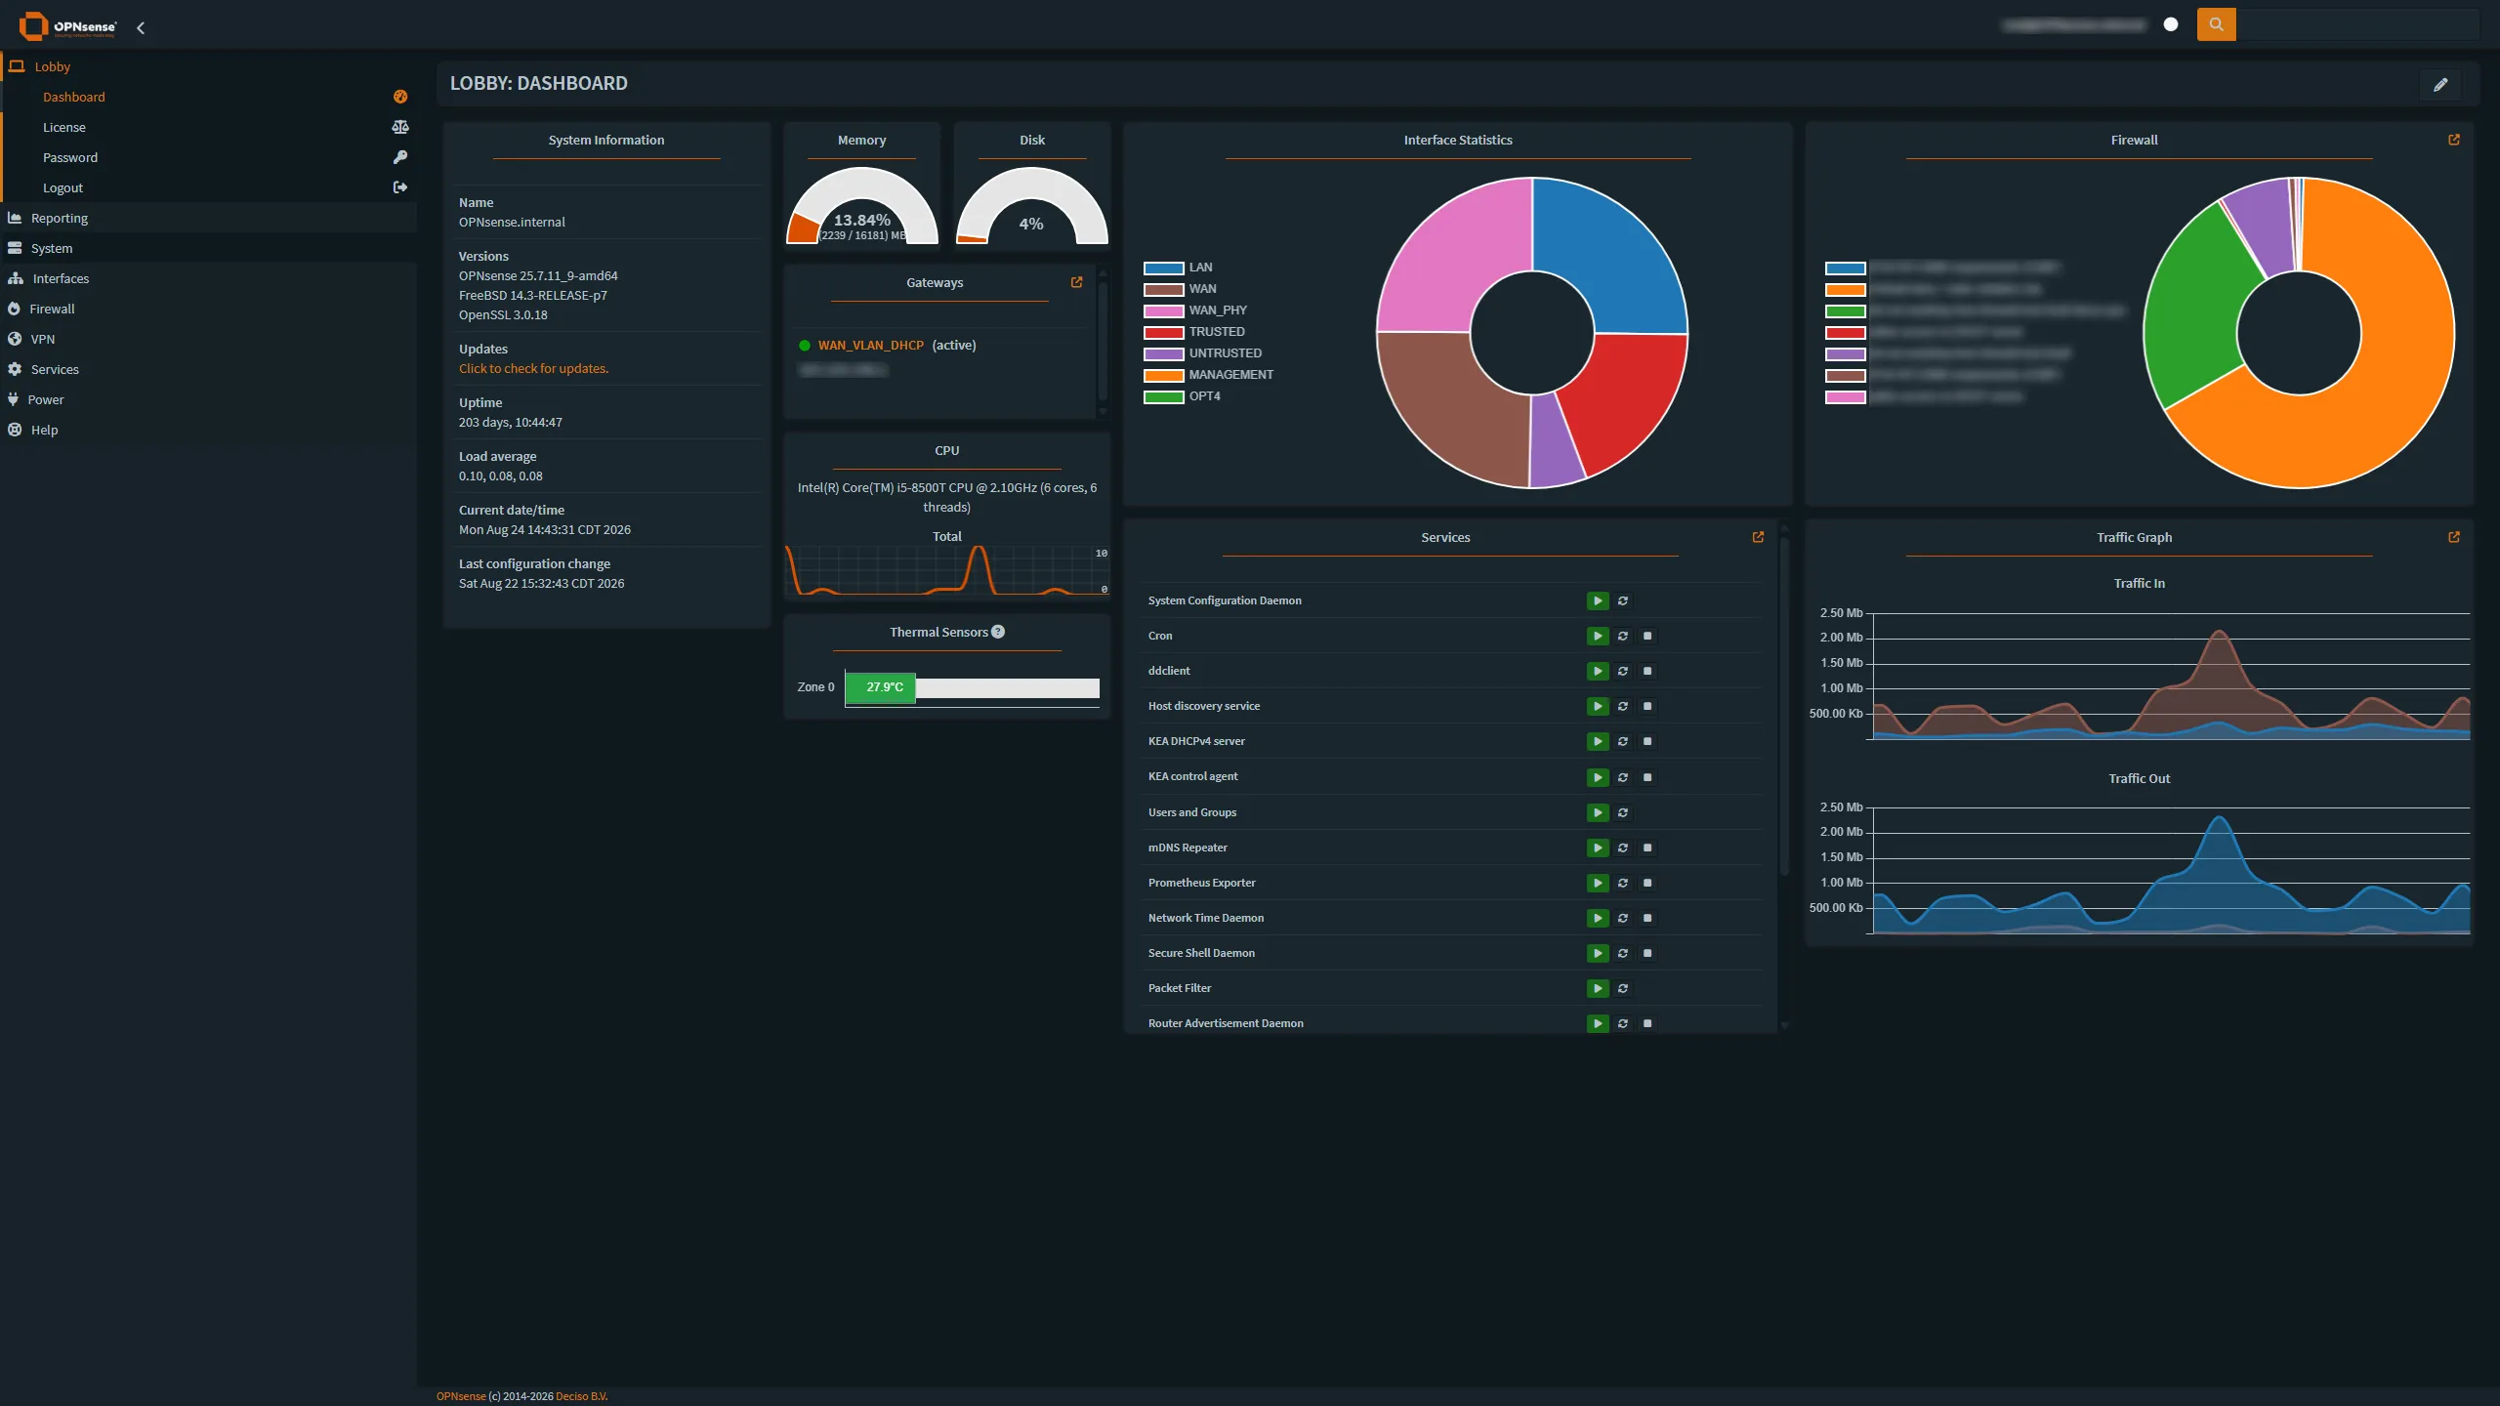
Task: Click the pencil edit dashboard icon
Action: [x=2440, y=84]
